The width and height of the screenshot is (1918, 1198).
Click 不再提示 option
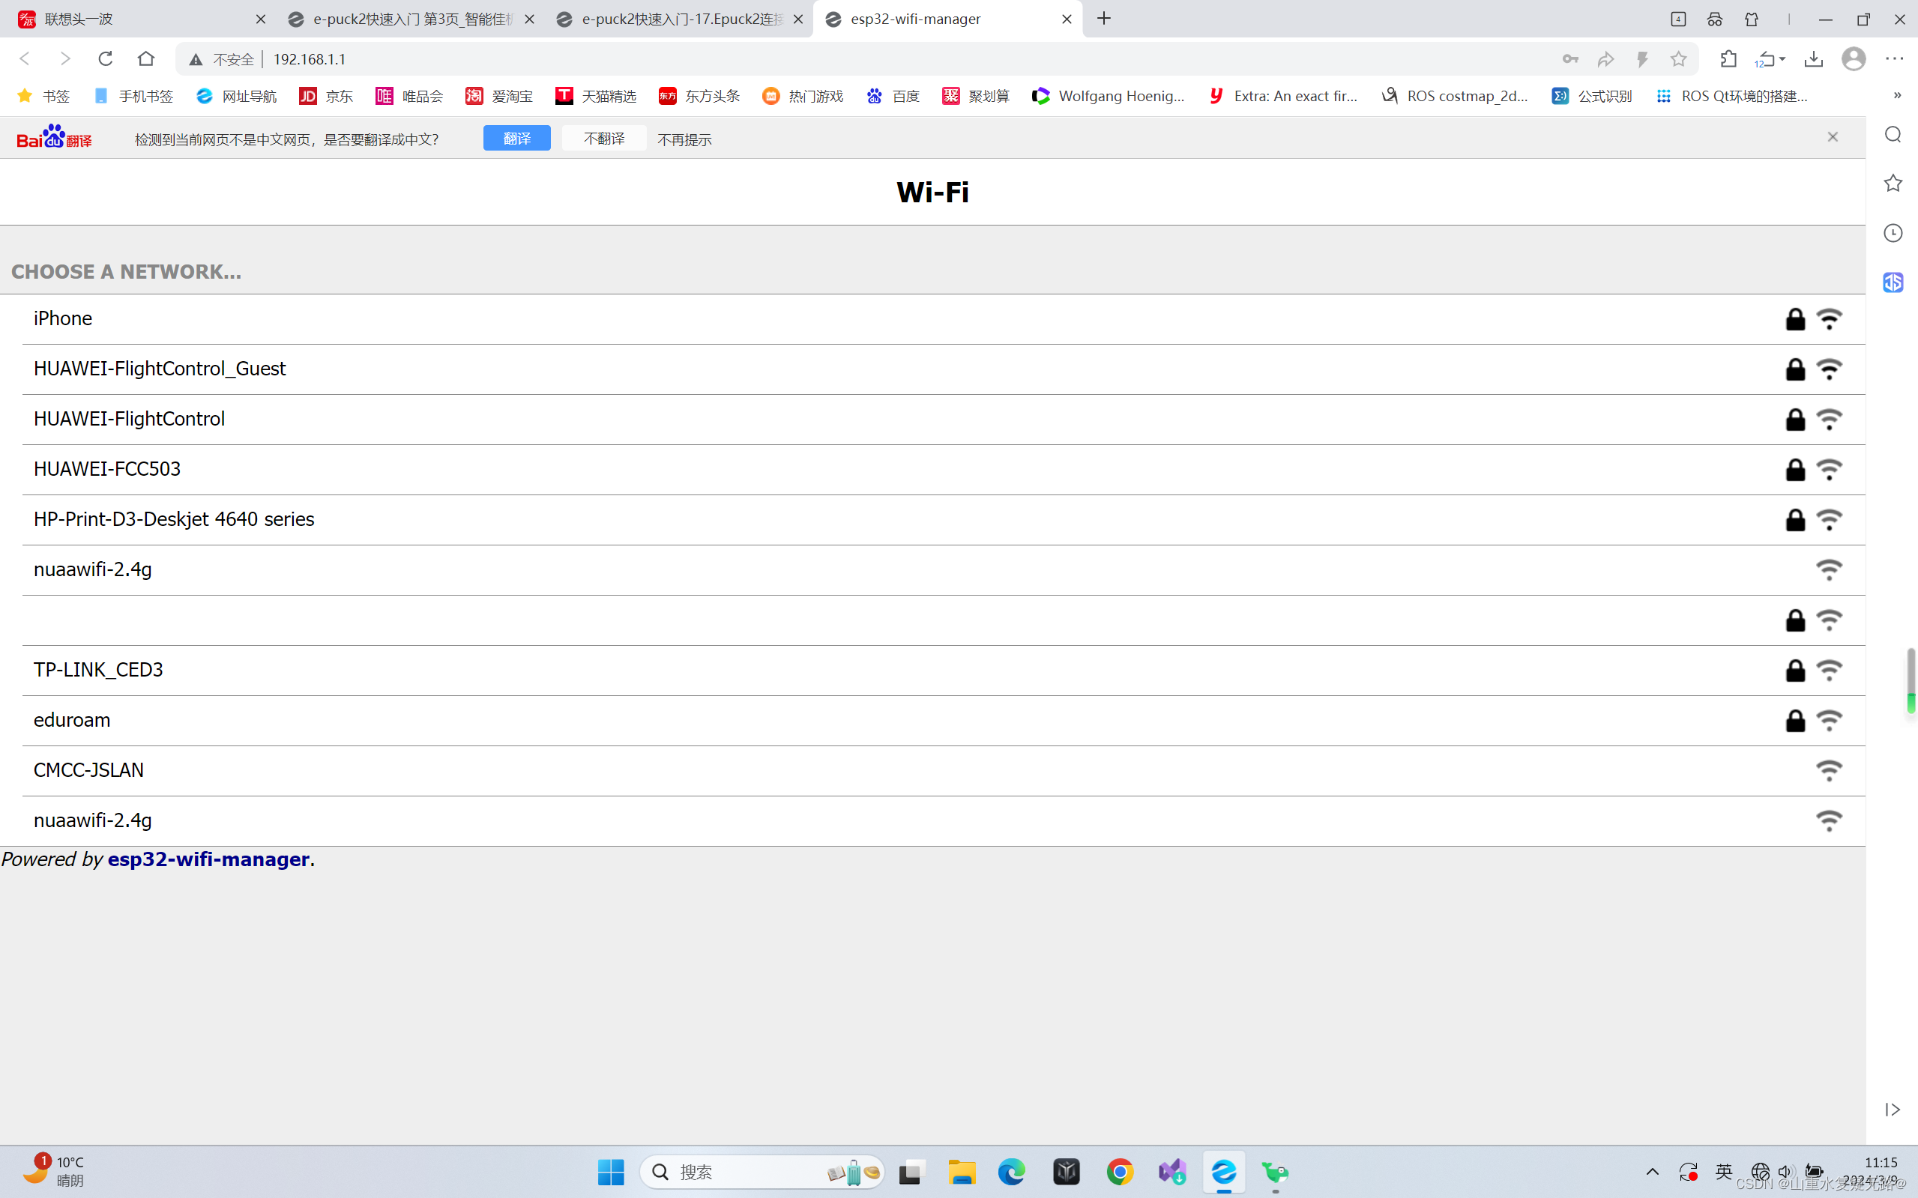(x=684, y=139)
